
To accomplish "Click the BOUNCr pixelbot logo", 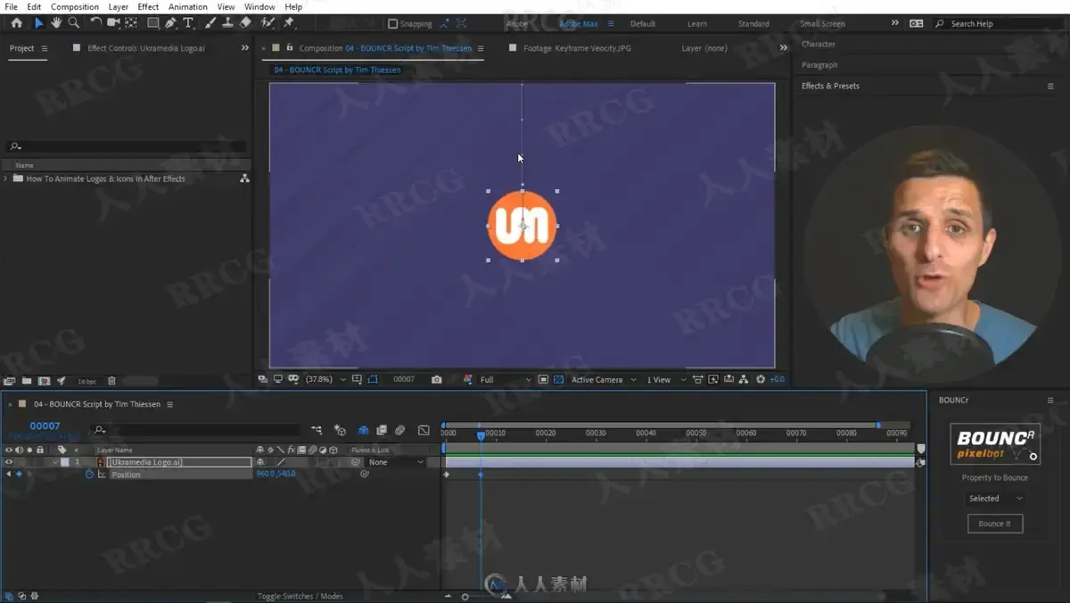I will [995, 444].
